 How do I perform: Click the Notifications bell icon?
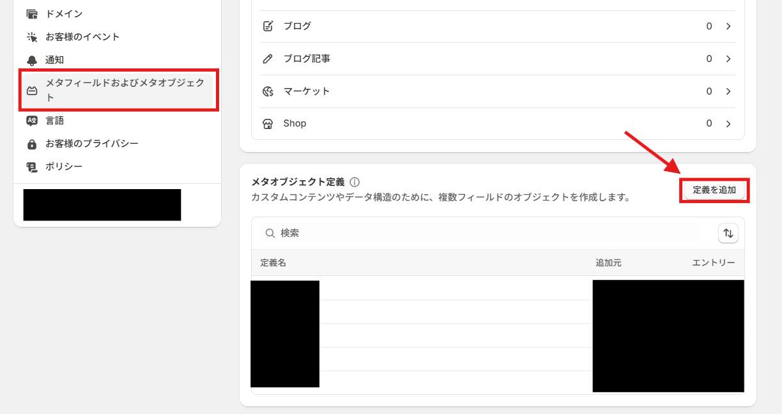(32, 60)
